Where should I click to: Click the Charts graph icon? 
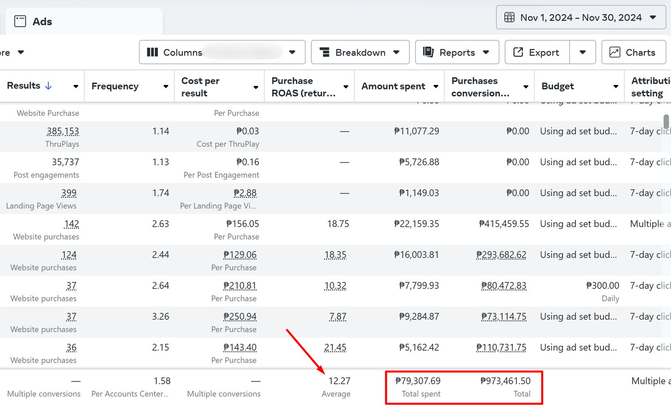pos(615,52)
